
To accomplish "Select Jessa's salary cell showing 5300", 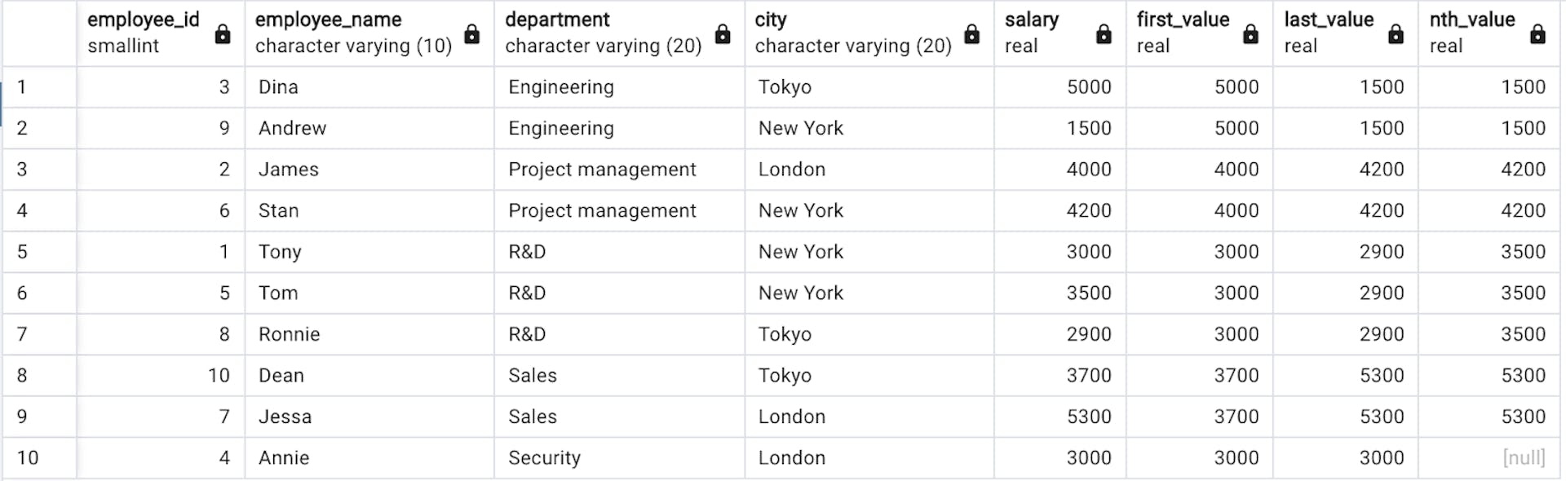I will tap(1060, 417).
